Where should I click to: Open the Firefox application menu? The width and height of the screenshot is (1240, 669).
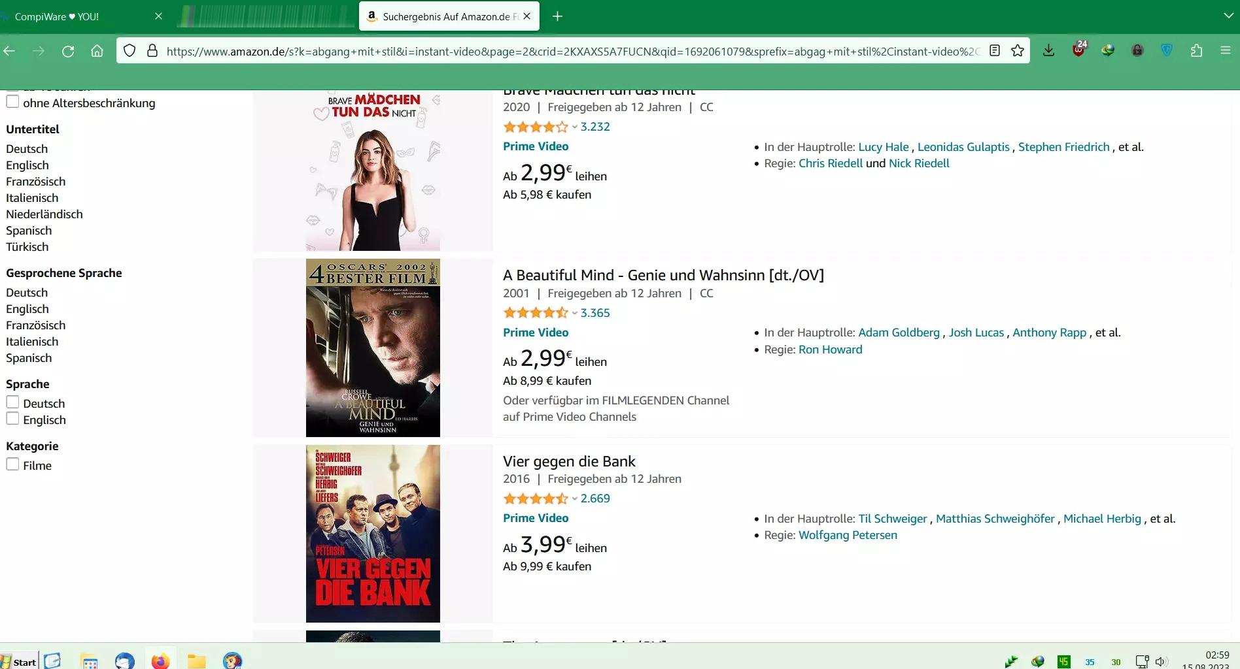click(1226, 50)
